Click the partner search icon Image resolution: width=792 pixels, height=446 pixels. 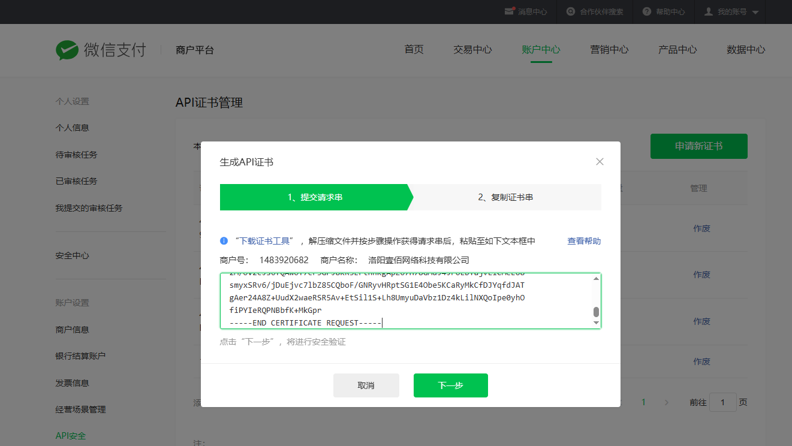(x=571, y=11)
